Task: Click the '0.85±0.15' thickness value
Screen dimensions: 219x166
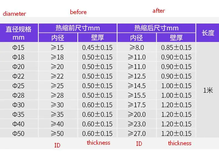Action: [x=176, y=48]
